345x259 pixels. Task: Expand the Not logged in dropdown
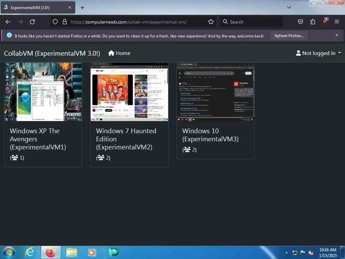[318, 53]
